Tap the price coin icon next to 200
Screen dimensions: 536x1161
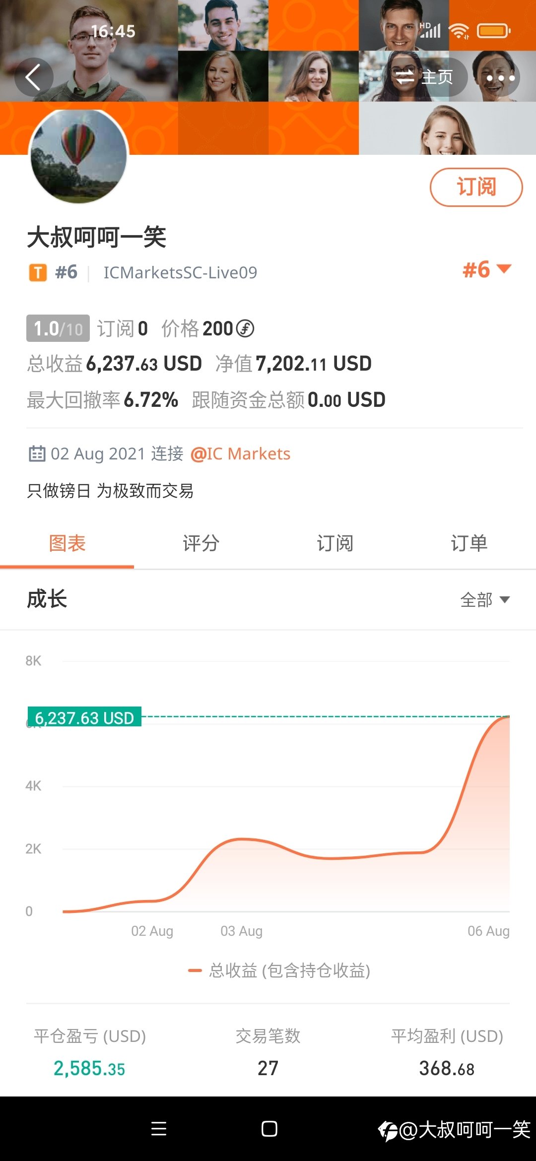point(245,328)
